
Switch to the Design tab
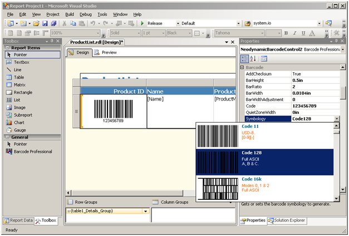79,53
